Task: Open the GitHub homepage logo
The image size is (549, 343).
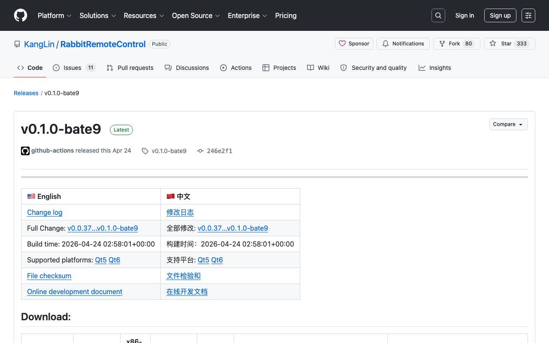Action: pyautogui.click(x=21, y=15)
